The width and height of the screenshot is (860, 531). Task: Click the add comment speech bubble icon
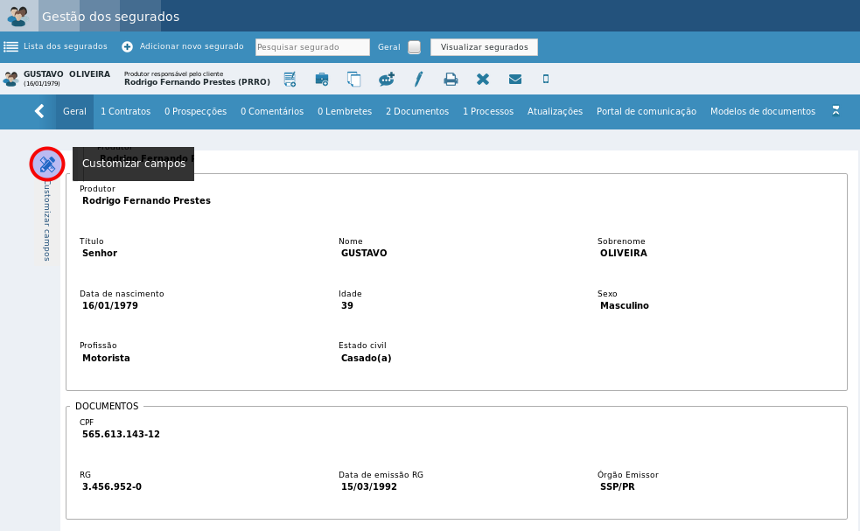(x=387, y=79)
